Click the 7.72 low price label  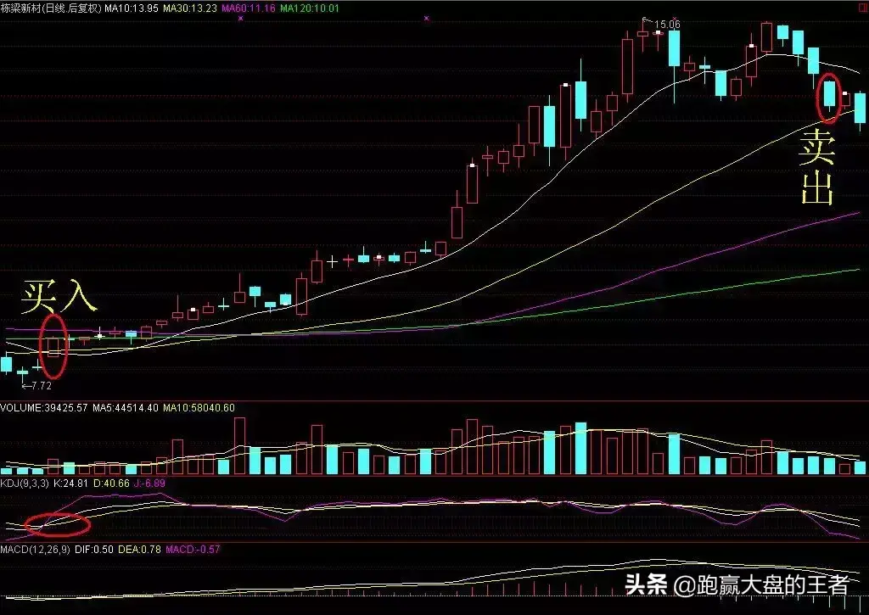42,386
